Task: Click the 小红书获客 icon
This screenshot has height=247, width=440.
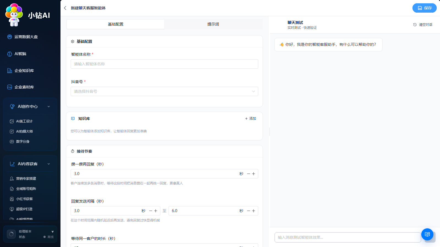Action: [12, 199]
